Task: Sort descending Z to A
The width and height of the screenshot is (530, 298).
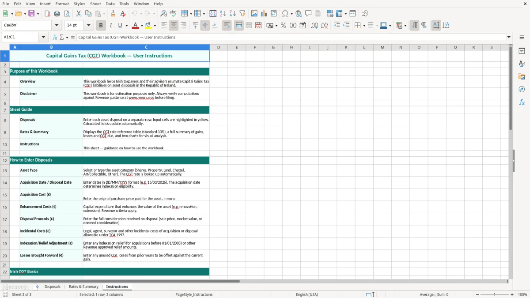Action: pos(233,14)
